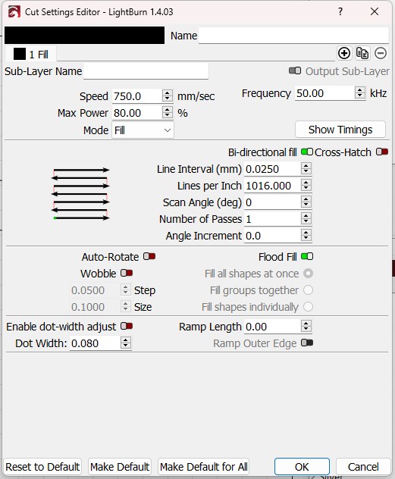The height and width of the screenshot is (479, 395).
Task: Toggle the Bi-directional fill switch
Action: 307,152
